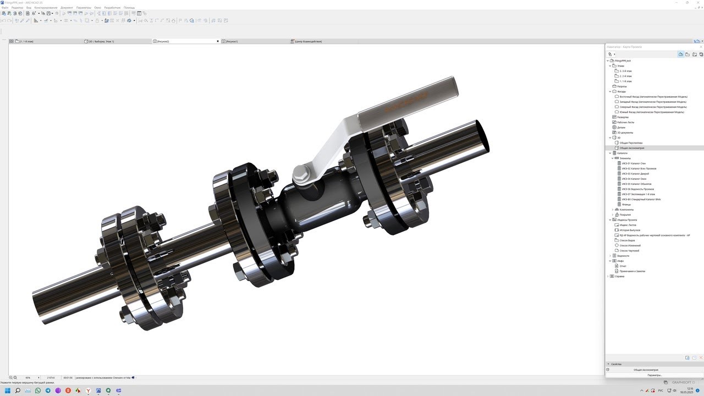Open Фланцы schedule in Navigator
Viewport: 704px width, 396px height.
point(626,205)
